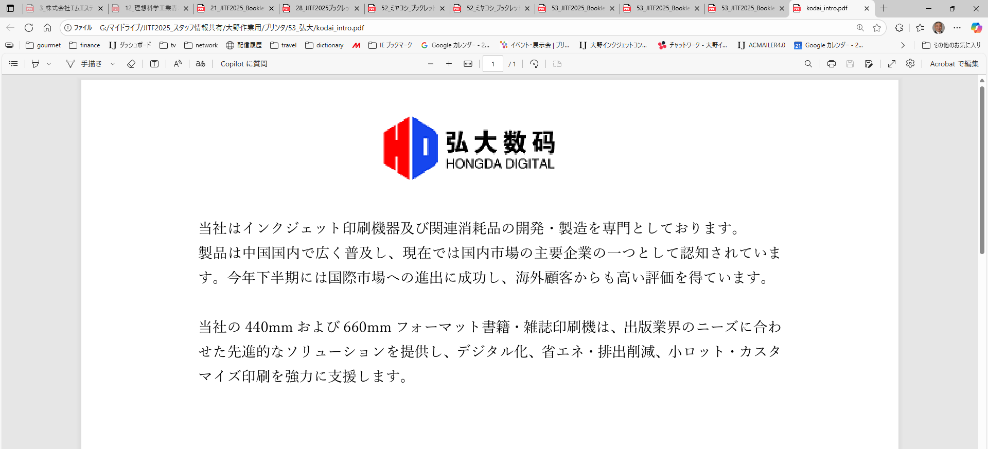This screenshot has height=449, width=988.
Task: Click the Acrobat で編集 button
Action: click(x=954, y=64)
